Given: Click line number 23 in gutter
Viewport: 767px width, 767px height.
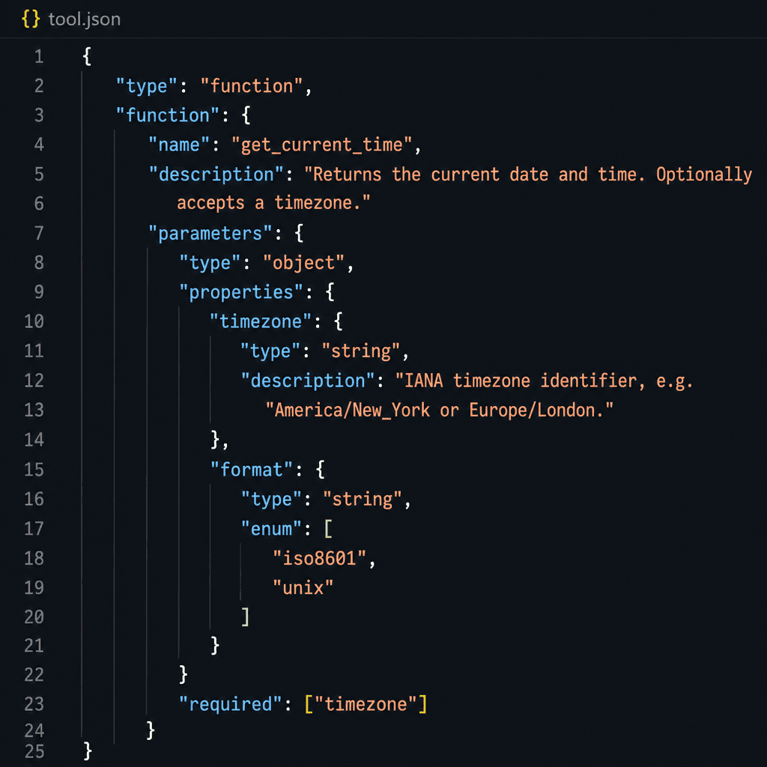Looking at the screenshot, I should point(34,704).
